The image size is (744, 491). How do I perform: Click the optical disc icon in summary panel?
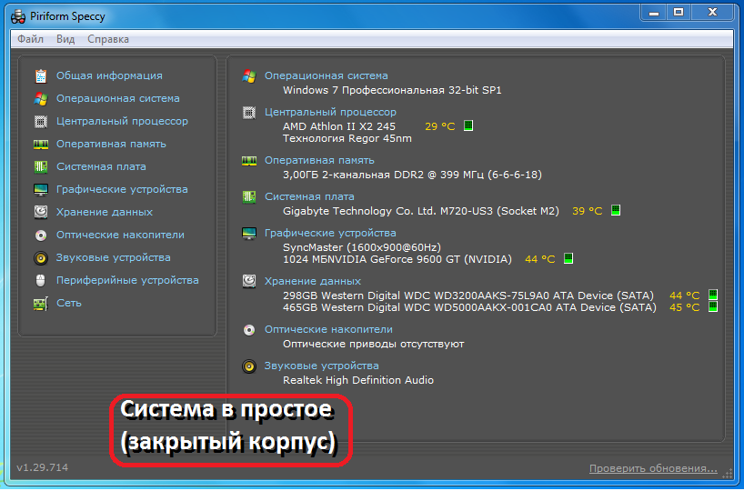[249, 330]
